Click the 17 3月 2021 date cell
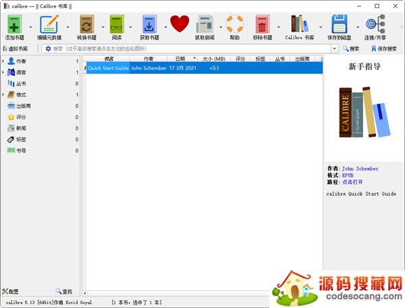Image resolution: width=405 pixels, height=308 pixels. coord(183,68)
